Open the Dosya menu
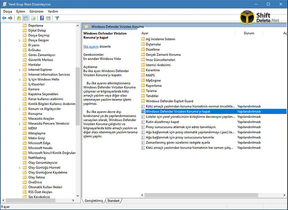Viewport: 288px width, 210px height. point(7,11)
